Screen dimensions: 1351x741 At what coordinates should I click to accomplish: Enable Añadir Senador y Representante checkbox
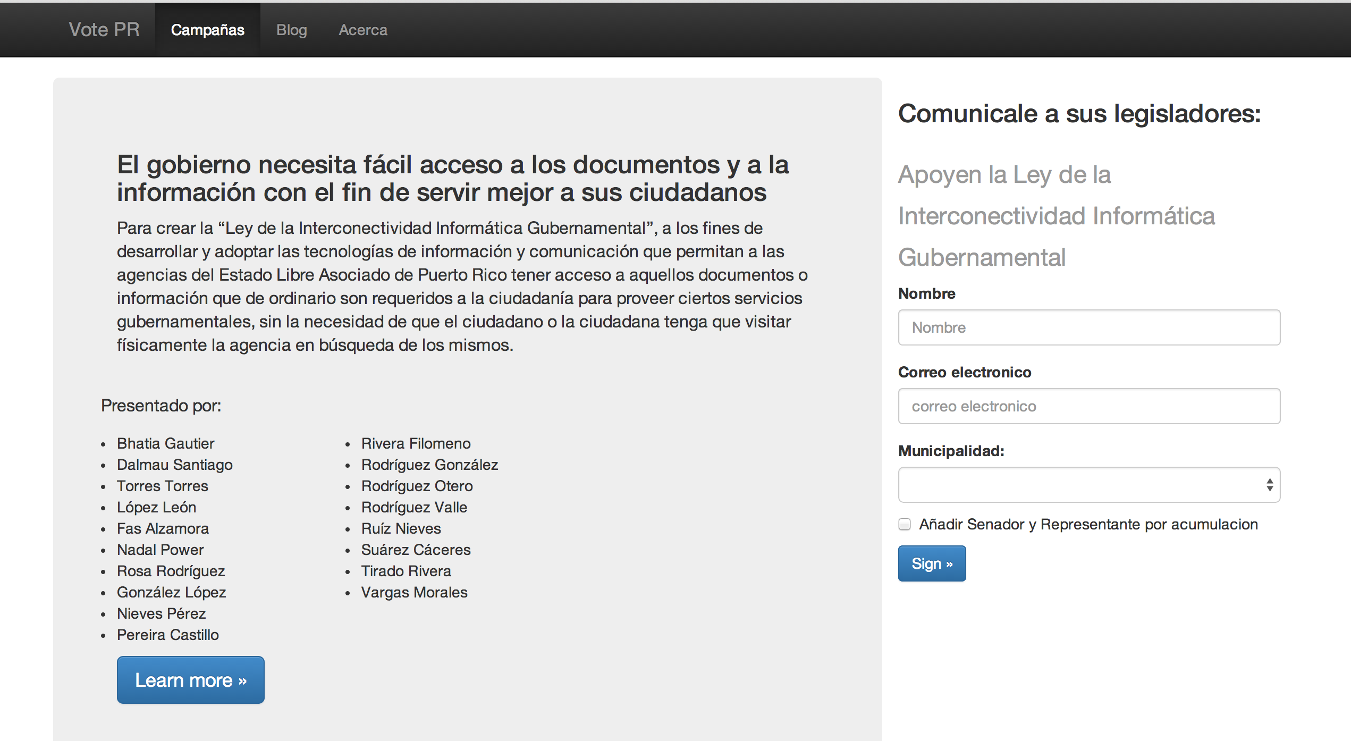pyautogui.click(x=905, y=524)
